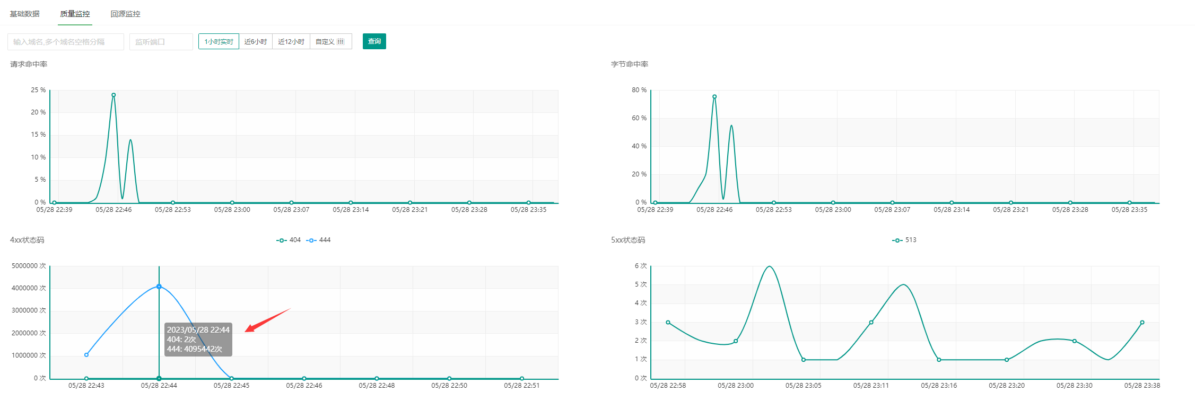
Task: Open the calendar icon in 自定义
Action: [341, 42]
